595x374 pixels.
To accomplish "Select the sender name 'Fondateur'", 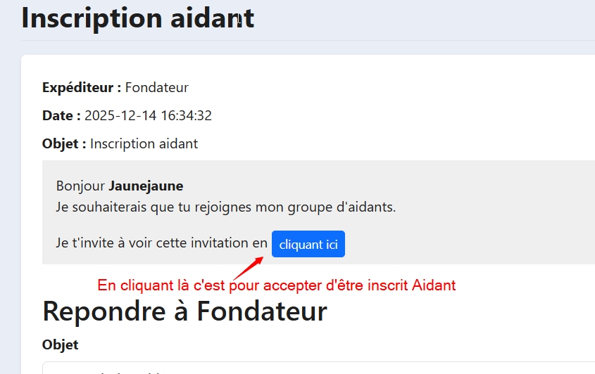I will pyautogui.click(x=157, y=88).
